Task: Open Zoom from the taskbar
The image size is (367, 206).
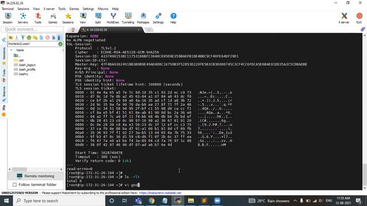Action: click(217, 201)
